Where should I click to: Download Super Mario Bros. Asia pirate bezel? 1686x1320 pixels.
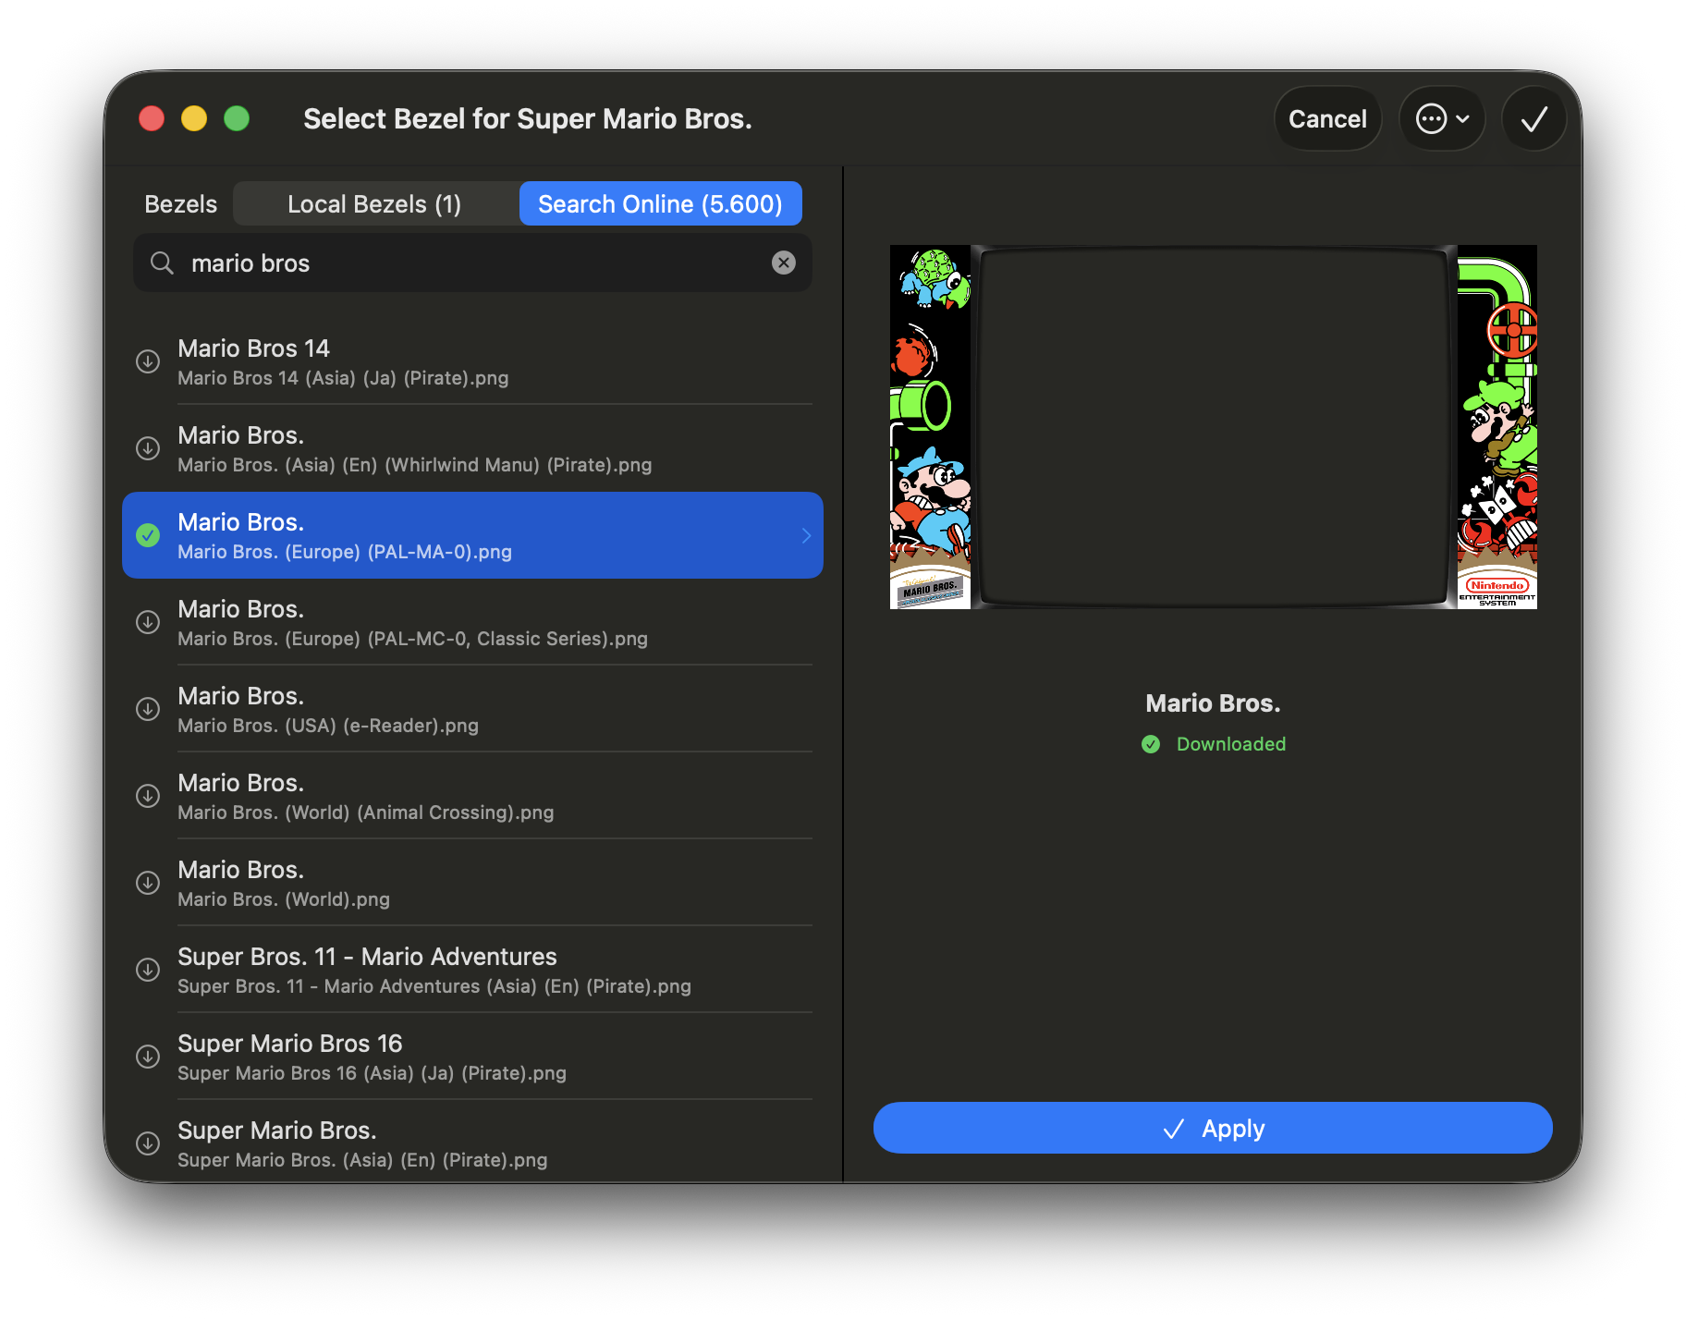click(148, 1143)
